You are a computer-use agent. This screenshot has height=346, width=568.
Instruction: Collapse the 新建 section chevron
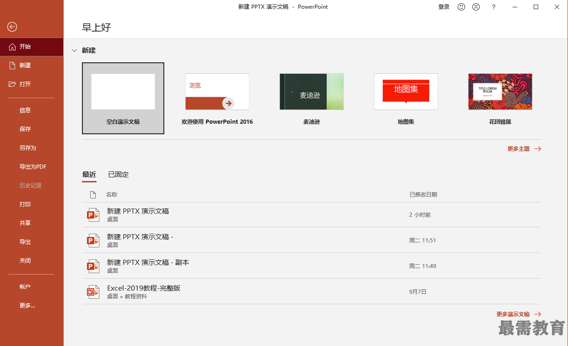point(75,50)
